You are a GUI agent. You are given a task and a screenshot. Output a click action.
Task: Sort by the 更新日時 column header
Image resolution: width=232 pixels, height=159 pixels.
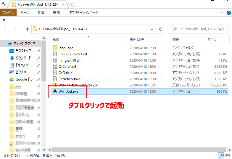click(137, 39)
